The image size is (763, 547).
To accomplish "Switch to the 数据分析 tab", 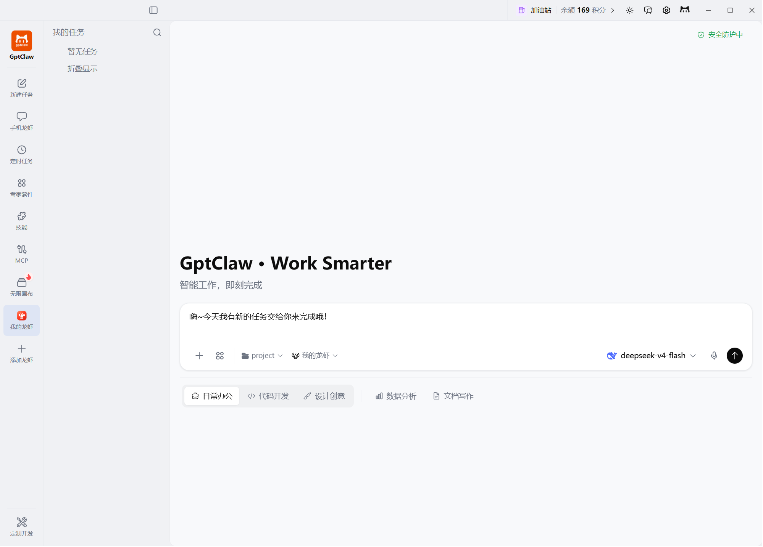I will click(x=396, y=396).
